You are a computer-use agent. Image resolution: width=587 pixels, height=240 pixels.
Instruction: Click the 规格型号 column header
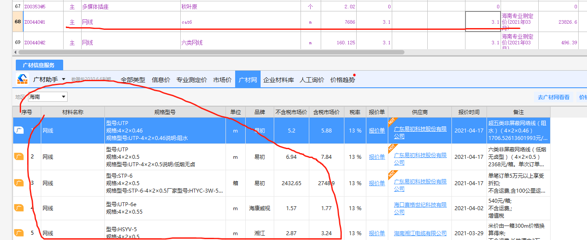[165, 112]
